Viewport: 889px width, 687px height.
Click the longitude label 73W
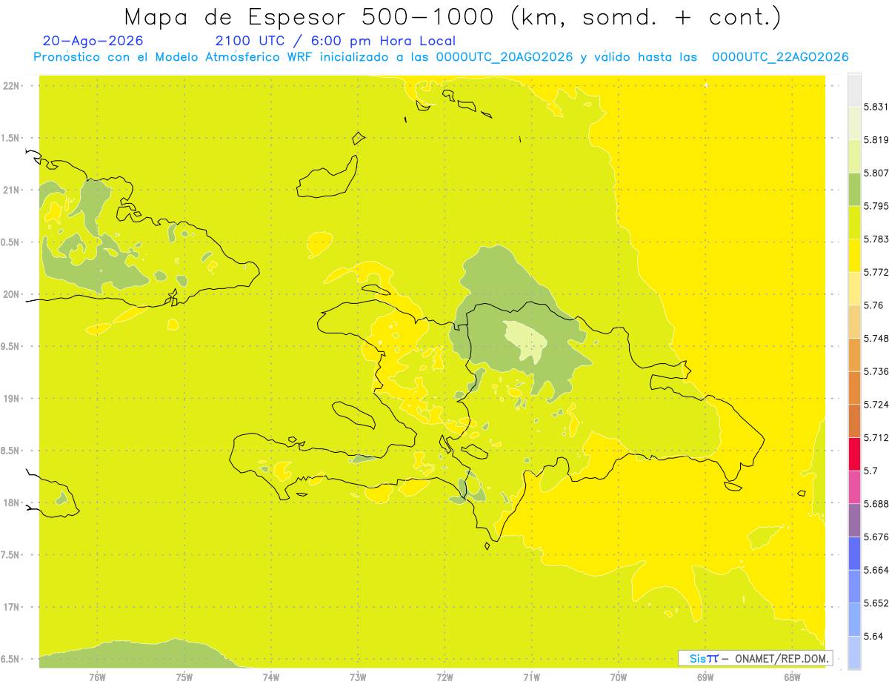(x=358, y=677)
